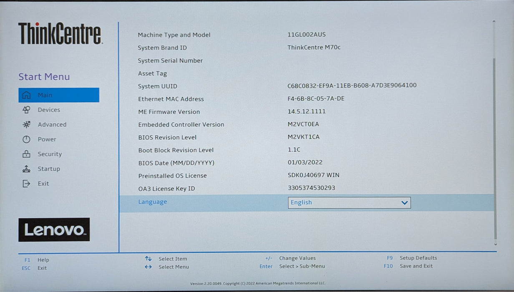
Task: Click the vertical scrollbar thumb
Action: pos(495,148)
